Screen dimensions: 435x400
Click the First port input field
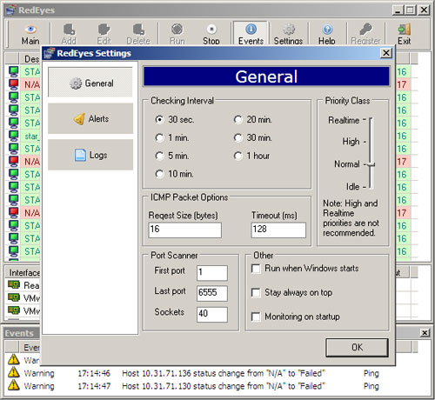pos(212,273)
